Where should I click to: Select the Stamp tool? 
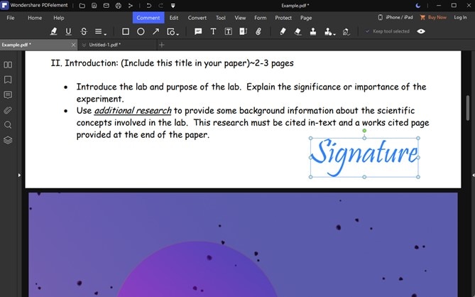[x=313, y=31]
